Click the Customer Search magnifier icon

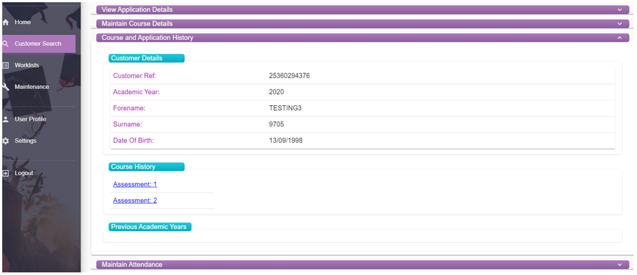[5, 44]
